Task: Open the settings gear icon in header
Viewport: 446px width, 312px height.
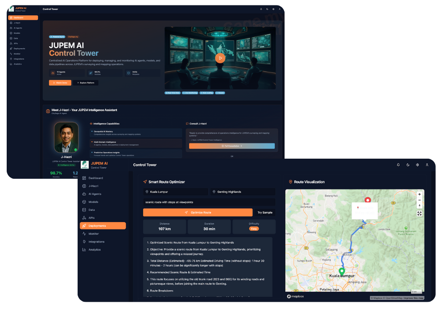Action: (x=417, y=164)
